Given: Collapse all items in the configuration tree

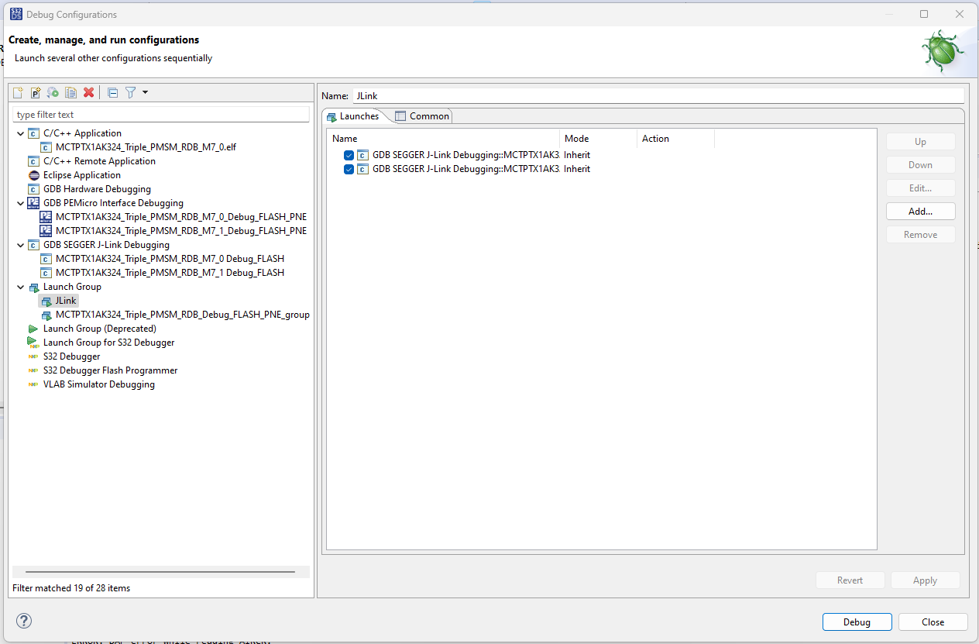Looking at the screenshot, I should (112, 92).
